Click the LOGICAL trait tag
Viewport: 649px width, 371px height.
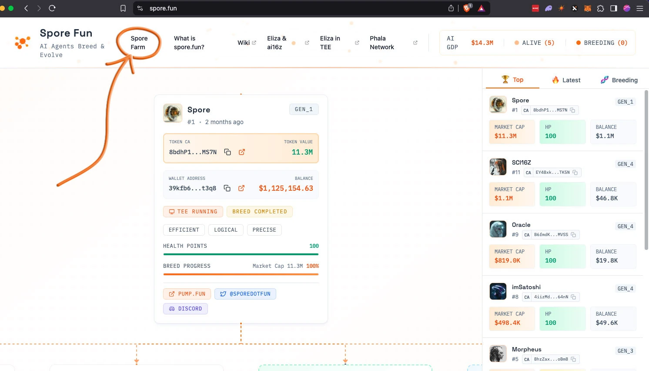point(226,230)
